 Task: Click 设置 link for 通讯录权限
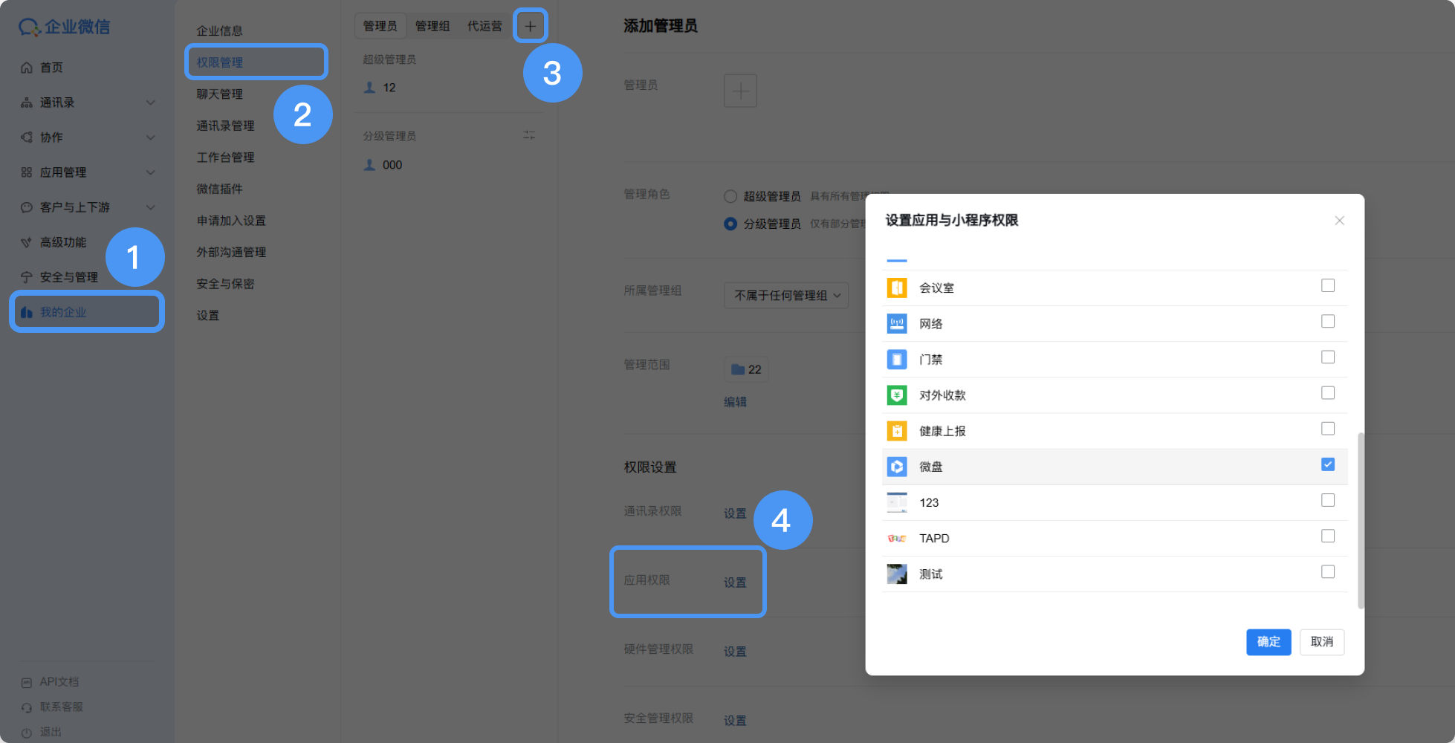(735, 513)
